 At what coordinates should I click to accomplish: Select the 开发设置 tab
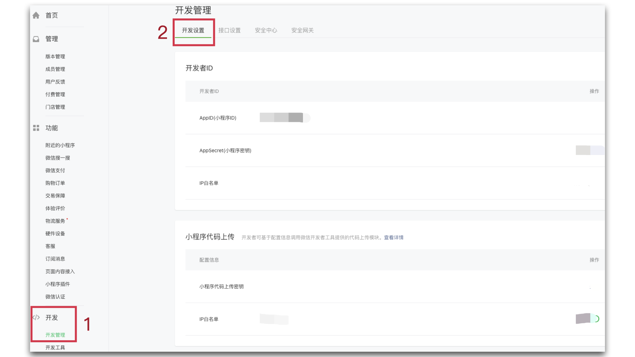tap(193, 30)
